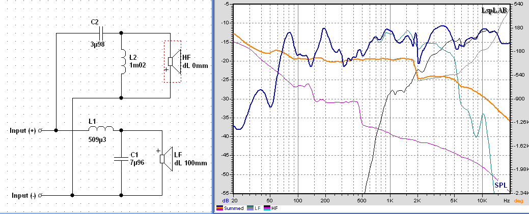Click the HF tweeter speaker symbol
This screenshot has width=529, height=214.
click(x=174, y=61)
